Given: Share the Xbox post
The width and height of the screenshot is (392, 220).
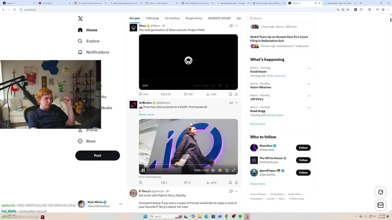Looking at the screenshot, I should [236, 94].
